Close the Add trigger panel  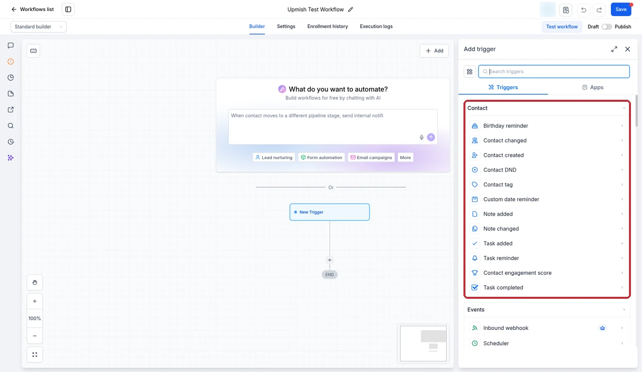pos(627,49)
